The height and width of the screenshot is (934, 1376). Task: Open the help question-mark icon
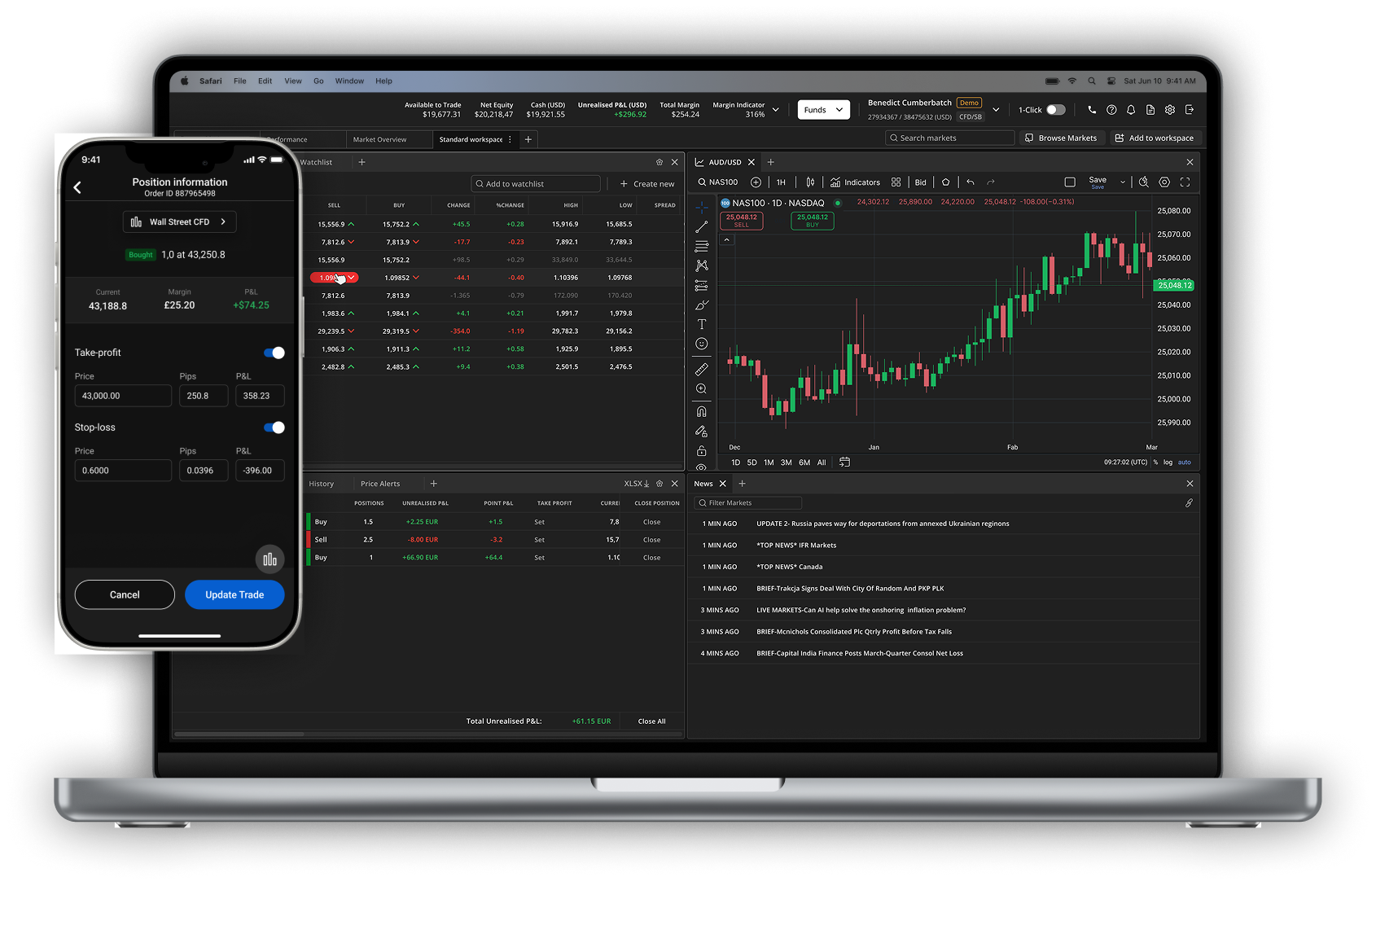pyautogui.click(x=1111, y=110)
